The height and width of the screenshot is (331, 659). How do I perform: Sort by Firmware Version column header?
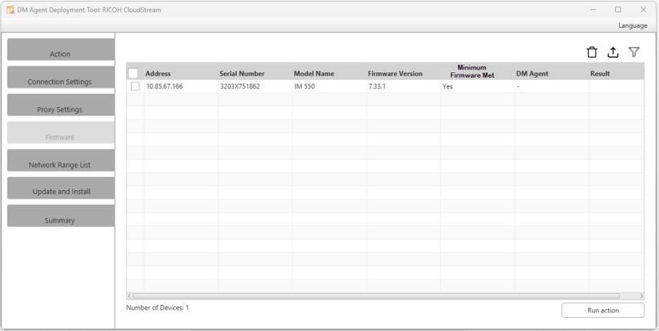395,74
